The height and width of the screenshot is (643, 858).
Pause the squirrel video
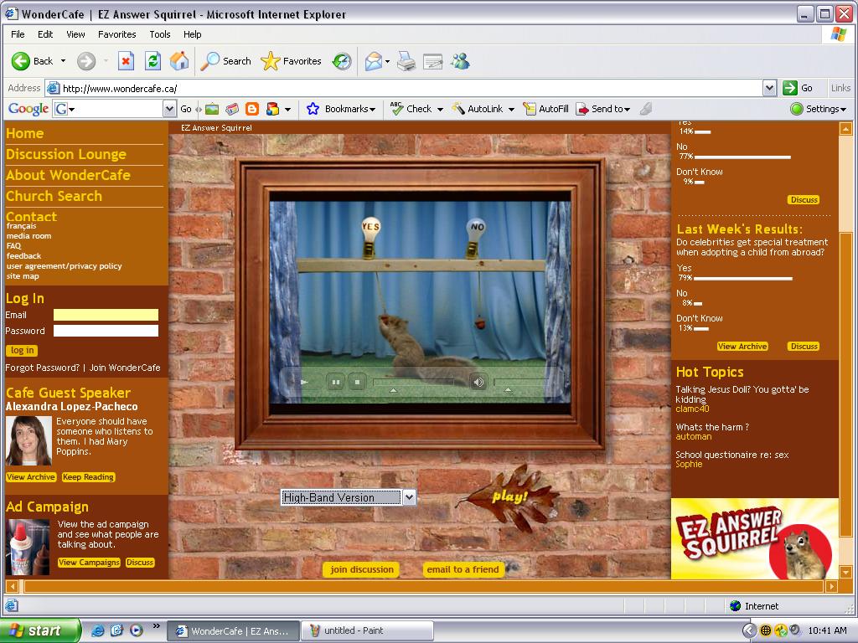335,382
